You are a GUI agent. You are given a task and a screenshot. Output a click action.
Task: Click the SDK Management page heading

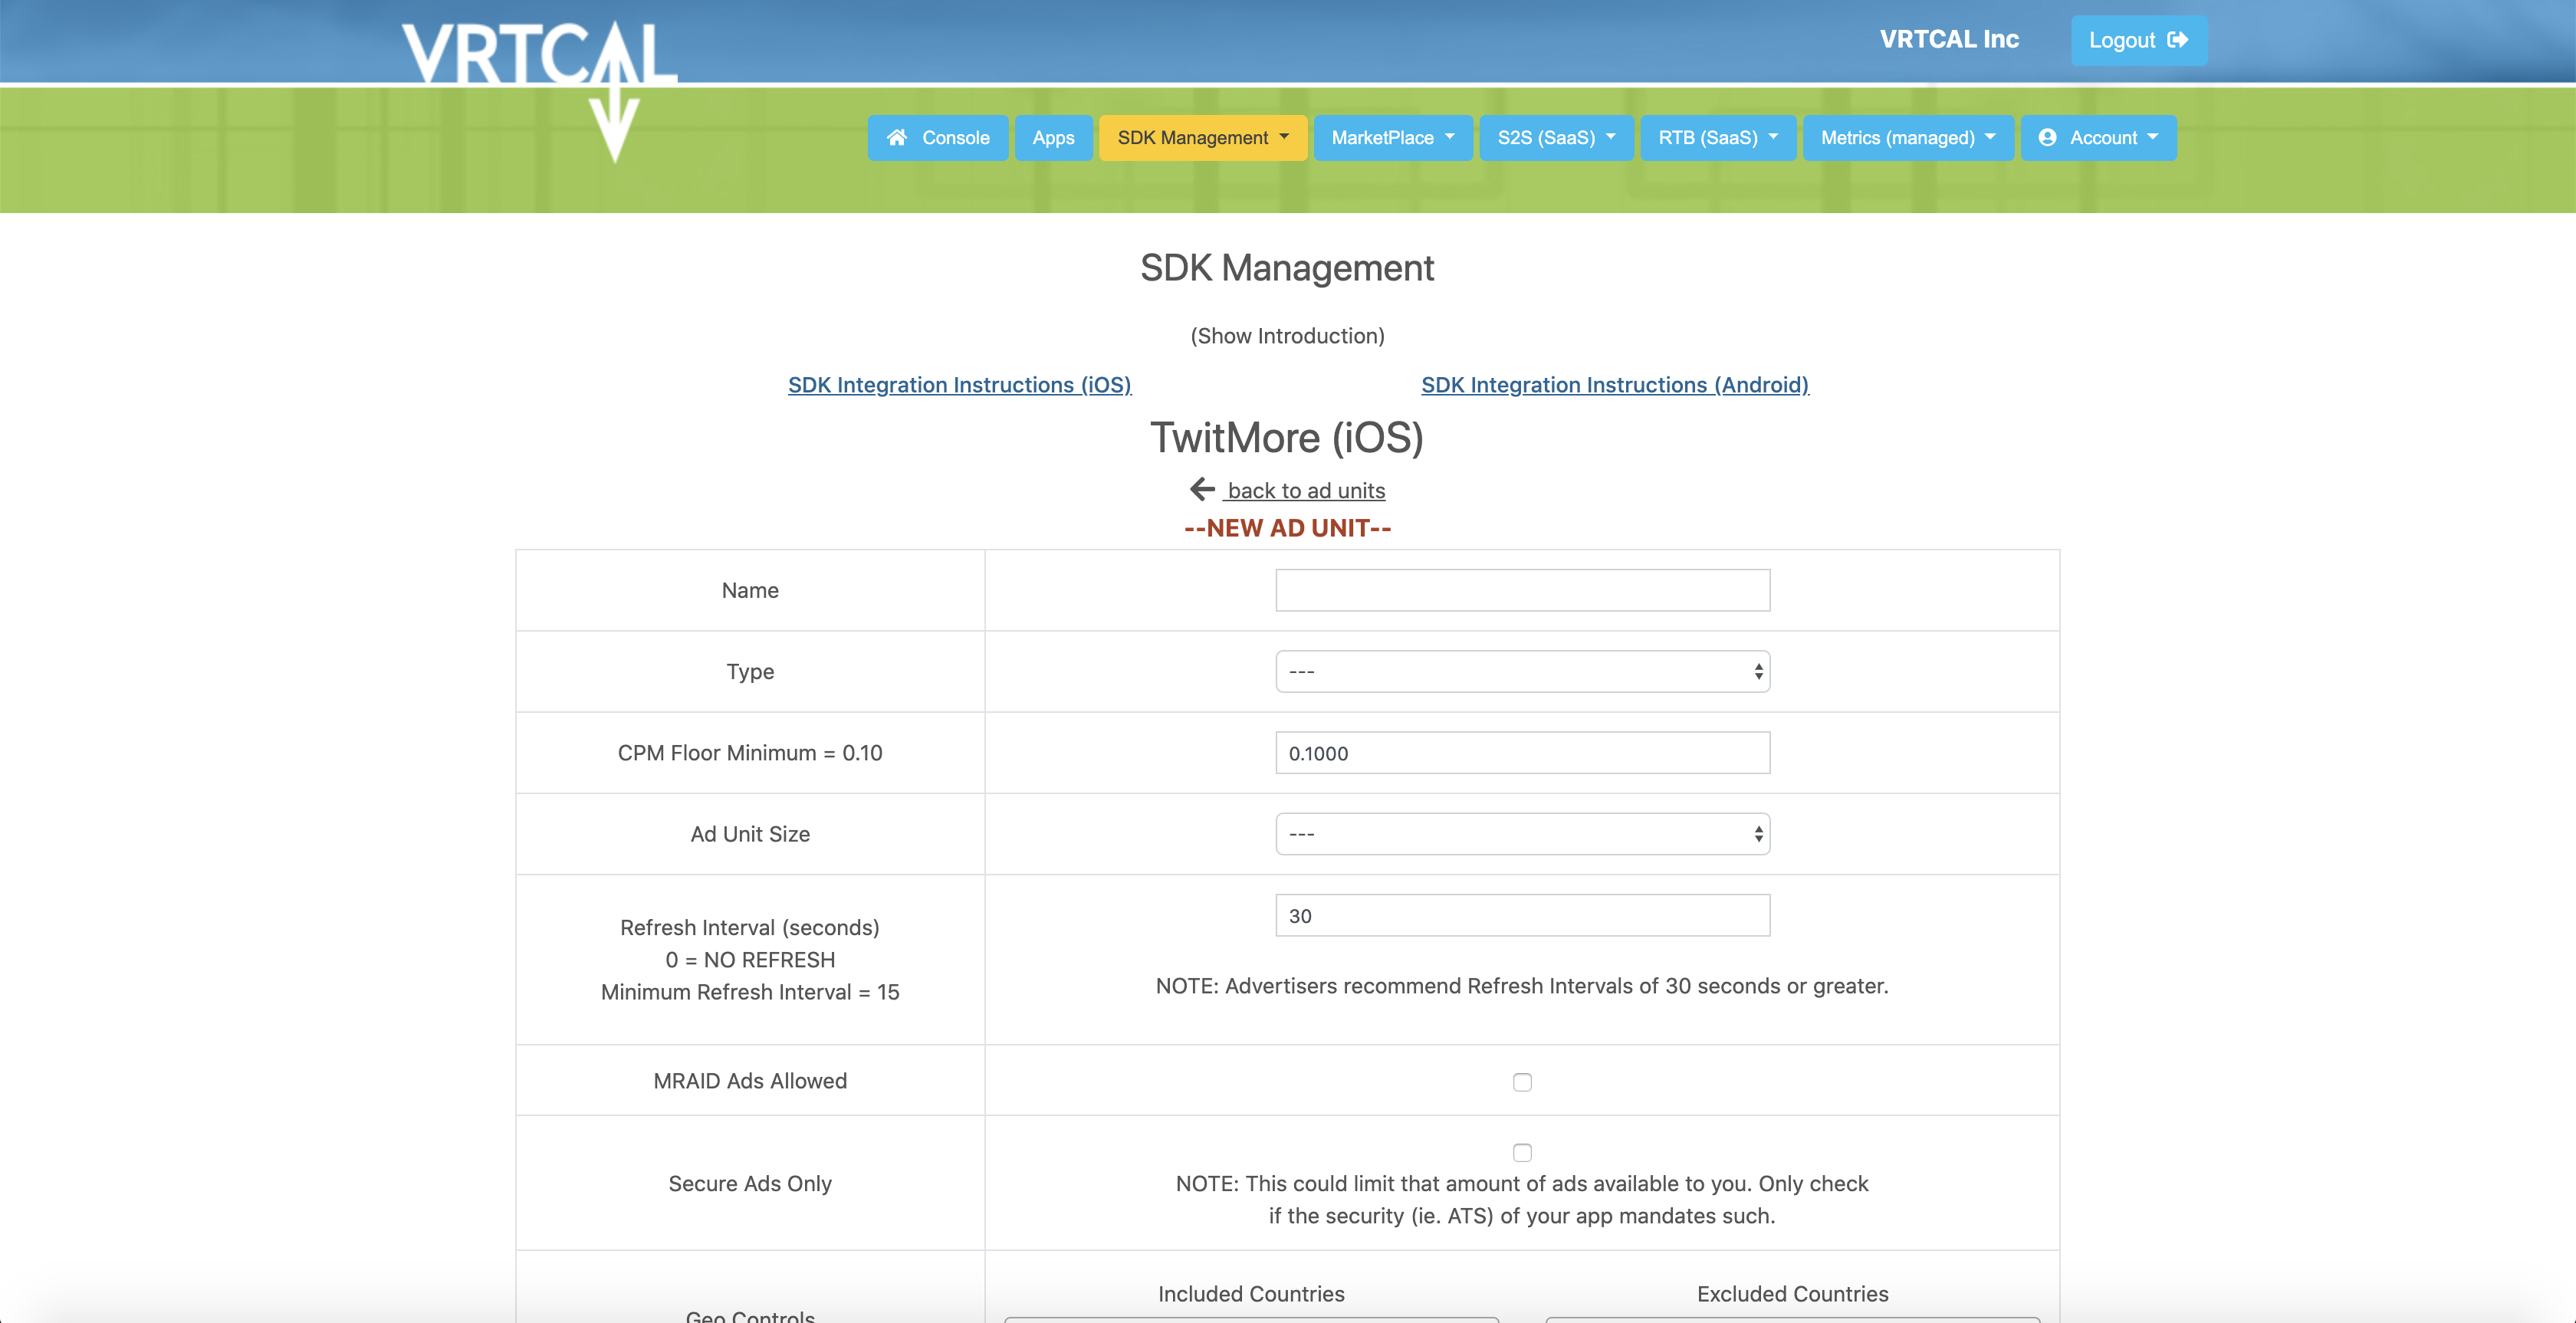pos(1287,268)
